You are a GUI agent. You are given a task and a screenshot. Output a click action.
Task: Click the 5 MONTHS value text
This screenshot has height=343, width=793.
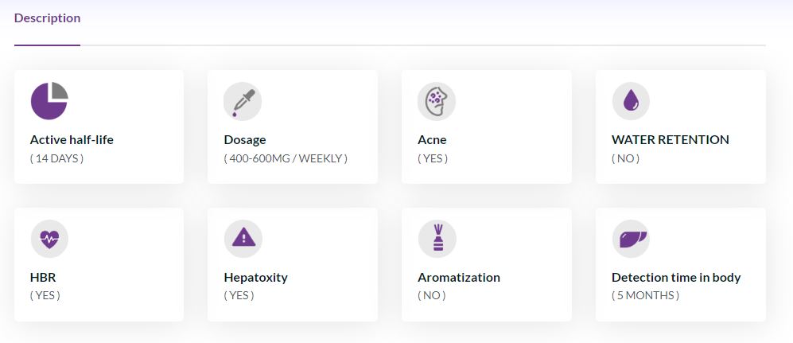pos(645,295)
